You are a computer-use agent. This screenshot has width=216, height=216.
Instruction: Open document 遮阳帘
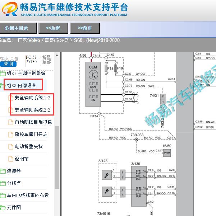[22, 159]
